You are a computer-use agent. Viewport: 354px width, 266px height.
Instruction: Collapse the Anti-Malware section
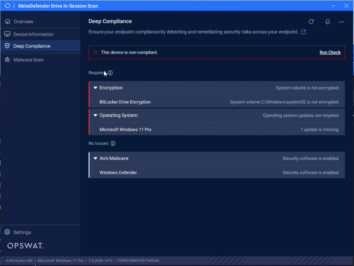[x=95, y=158]
